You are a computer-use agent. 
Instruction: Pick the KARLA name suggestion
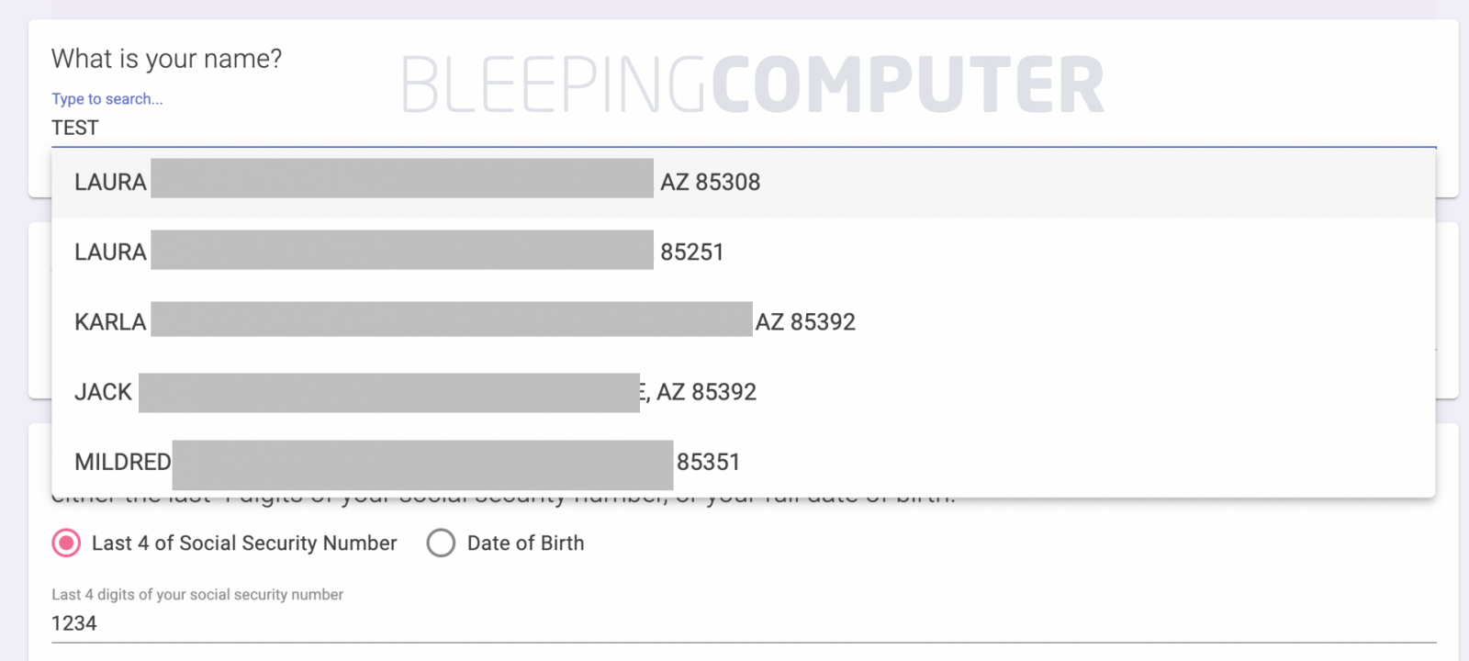click(x=110, y=322)
